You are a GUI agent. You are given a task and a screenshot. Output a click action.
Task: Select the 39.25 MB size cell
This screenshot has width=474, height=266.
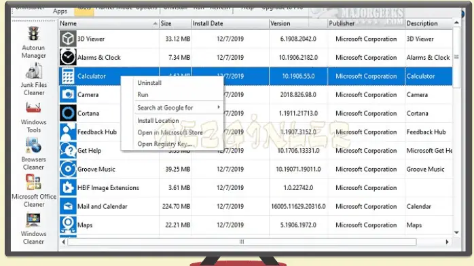[178, 170]
